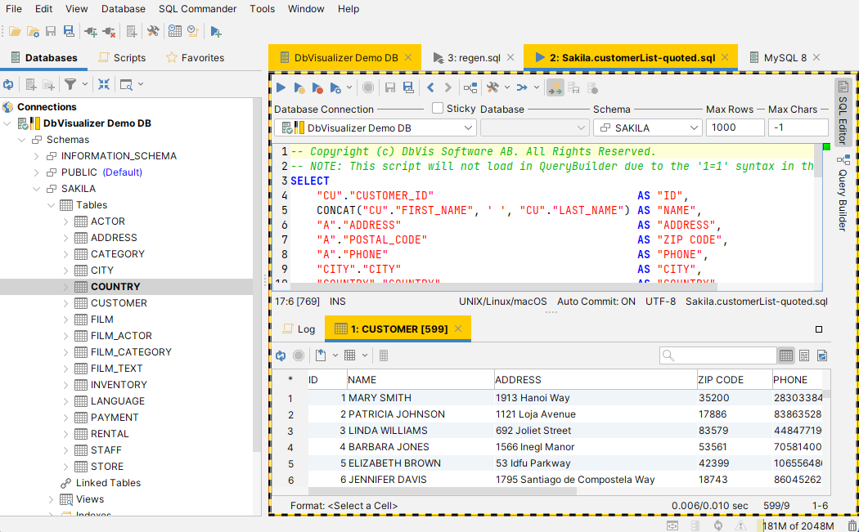Select the vertical SQL Editor side tab
The image size is (859, 532).
coord(843,113)
